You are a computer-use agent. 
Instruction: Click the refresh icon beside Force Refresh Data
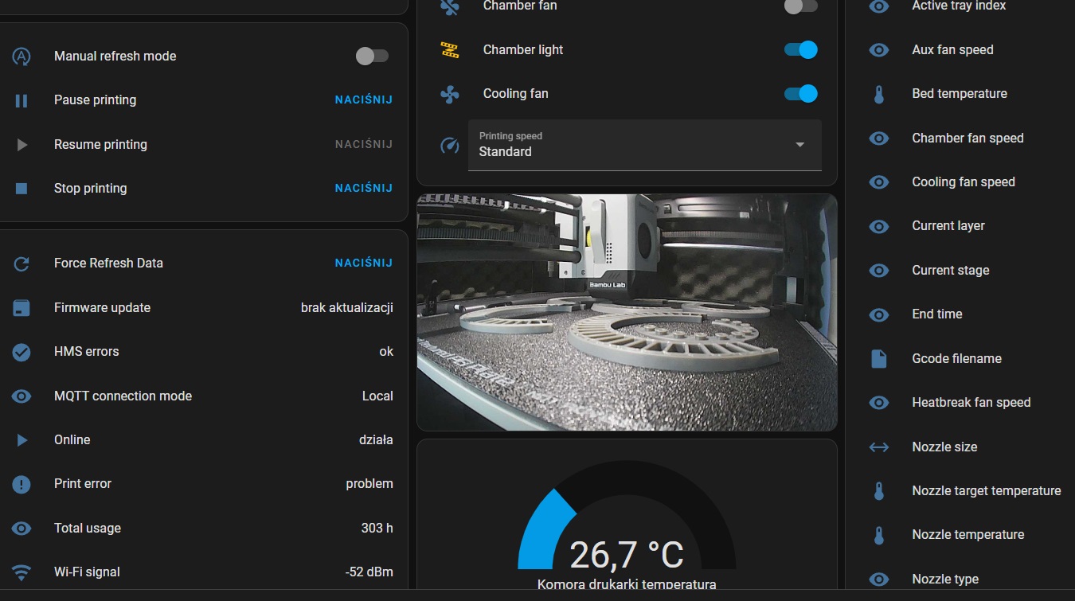pyautogui.click(x=21, y=263)
